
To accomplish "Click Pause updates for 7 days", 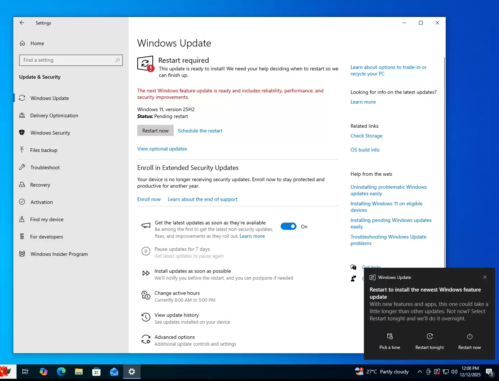I will [182, 249].
